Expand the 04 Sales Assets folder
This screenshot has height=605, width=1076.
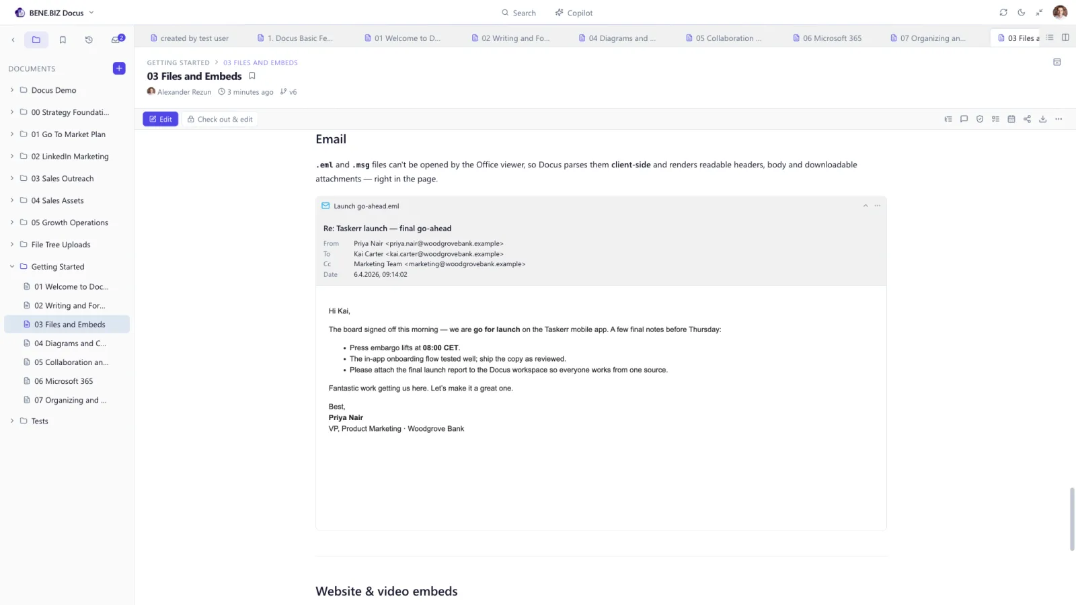12,200
